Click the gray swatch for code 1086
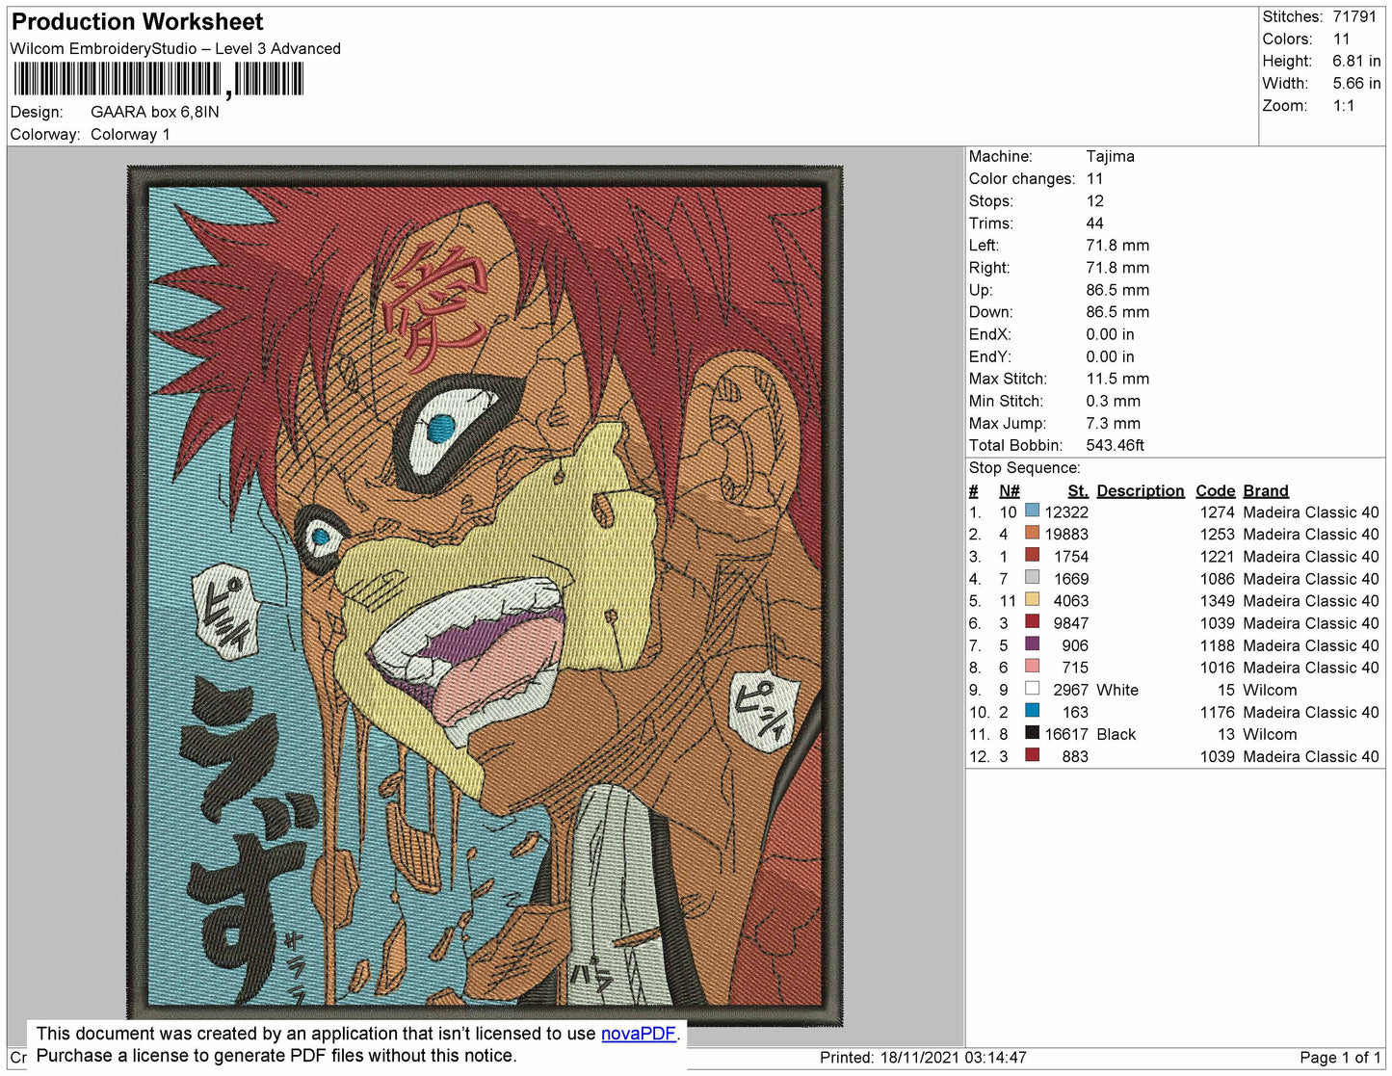The image size is (1392, 1076). 1033,577
